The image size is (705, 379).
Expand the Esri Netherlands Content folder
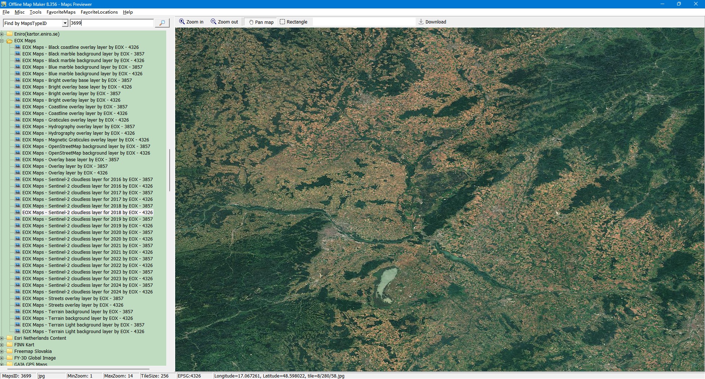(x=2, y=338)
